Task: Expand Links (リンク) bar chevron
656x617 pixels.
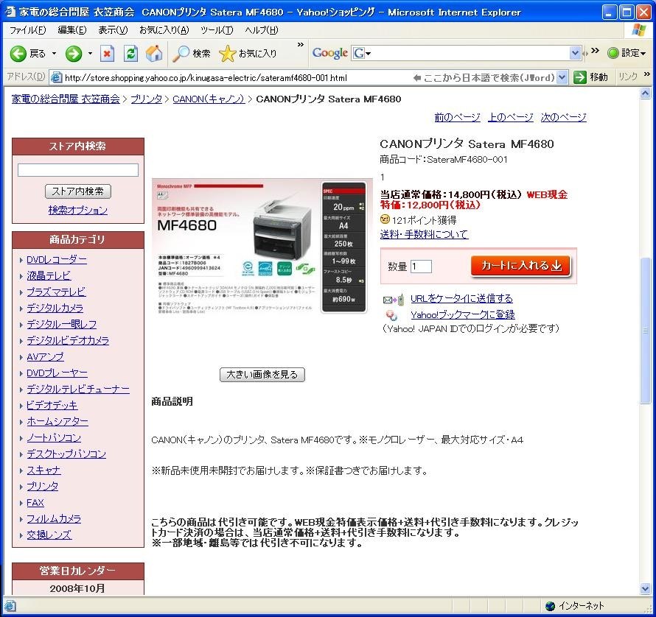Action: point(647,74)
